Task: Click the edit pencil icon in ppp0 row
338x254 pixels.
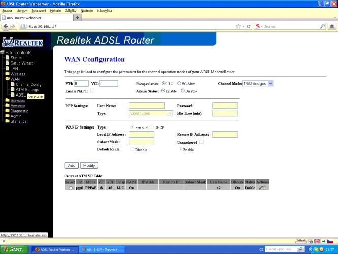Action: pyautogui.click(x=261, y=188)
